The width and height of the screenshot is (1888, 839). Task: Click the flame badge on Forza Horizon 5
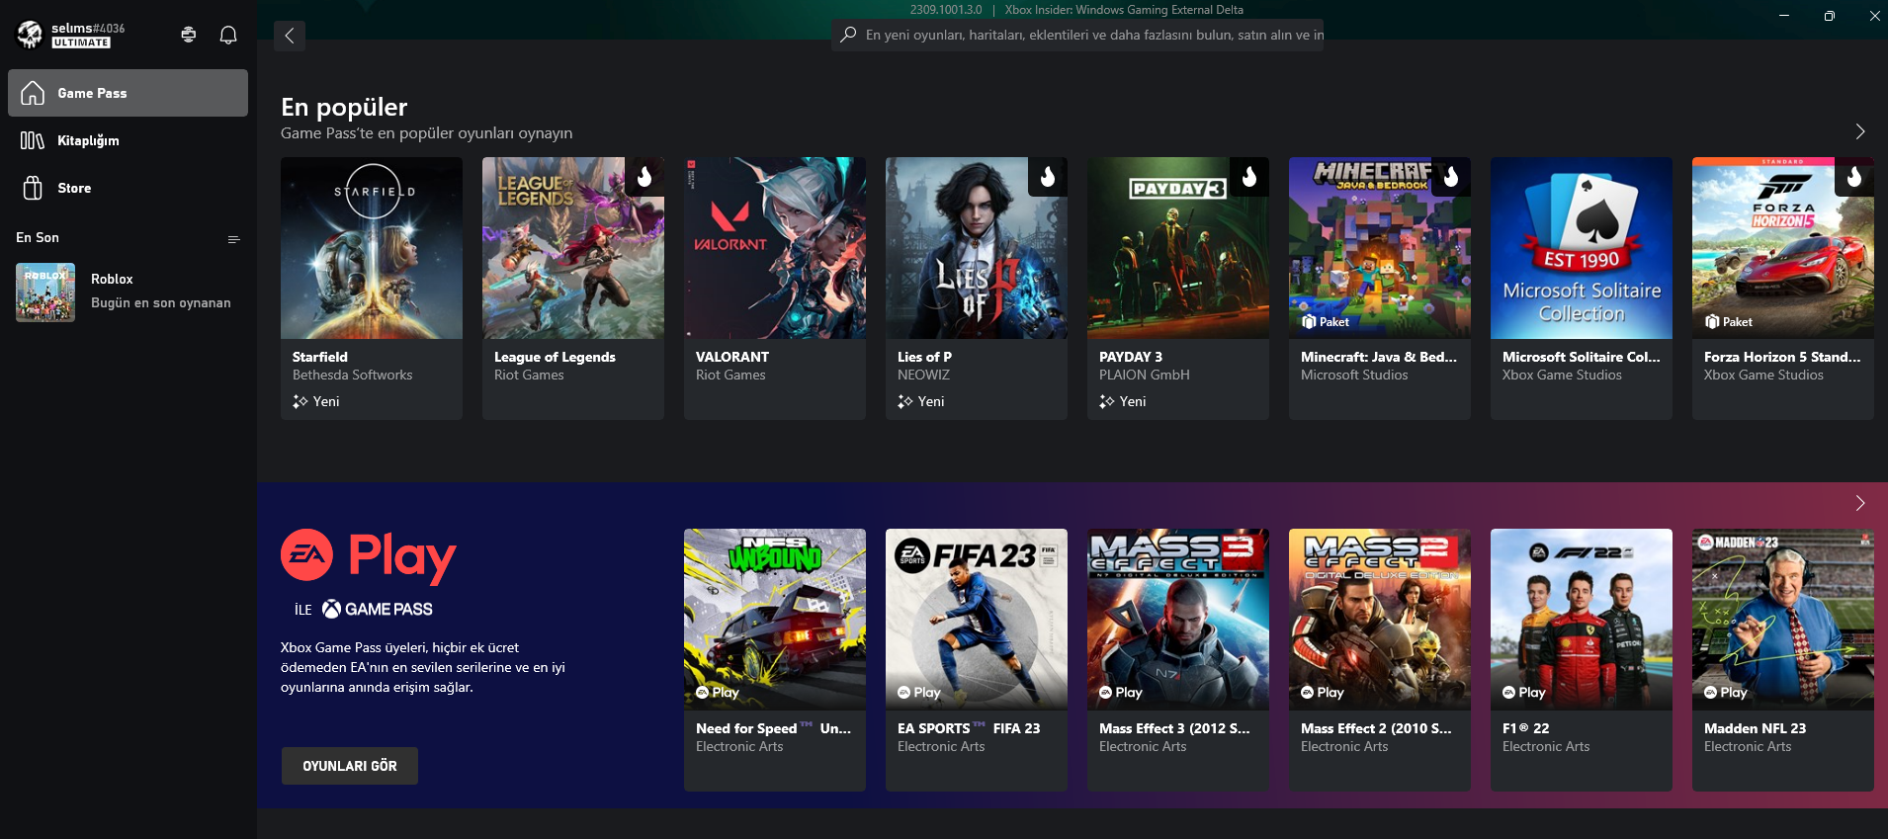coord(1854,177)
